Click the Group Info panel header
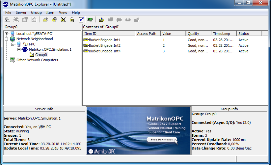The image size is (271, 165). (229, 109)
